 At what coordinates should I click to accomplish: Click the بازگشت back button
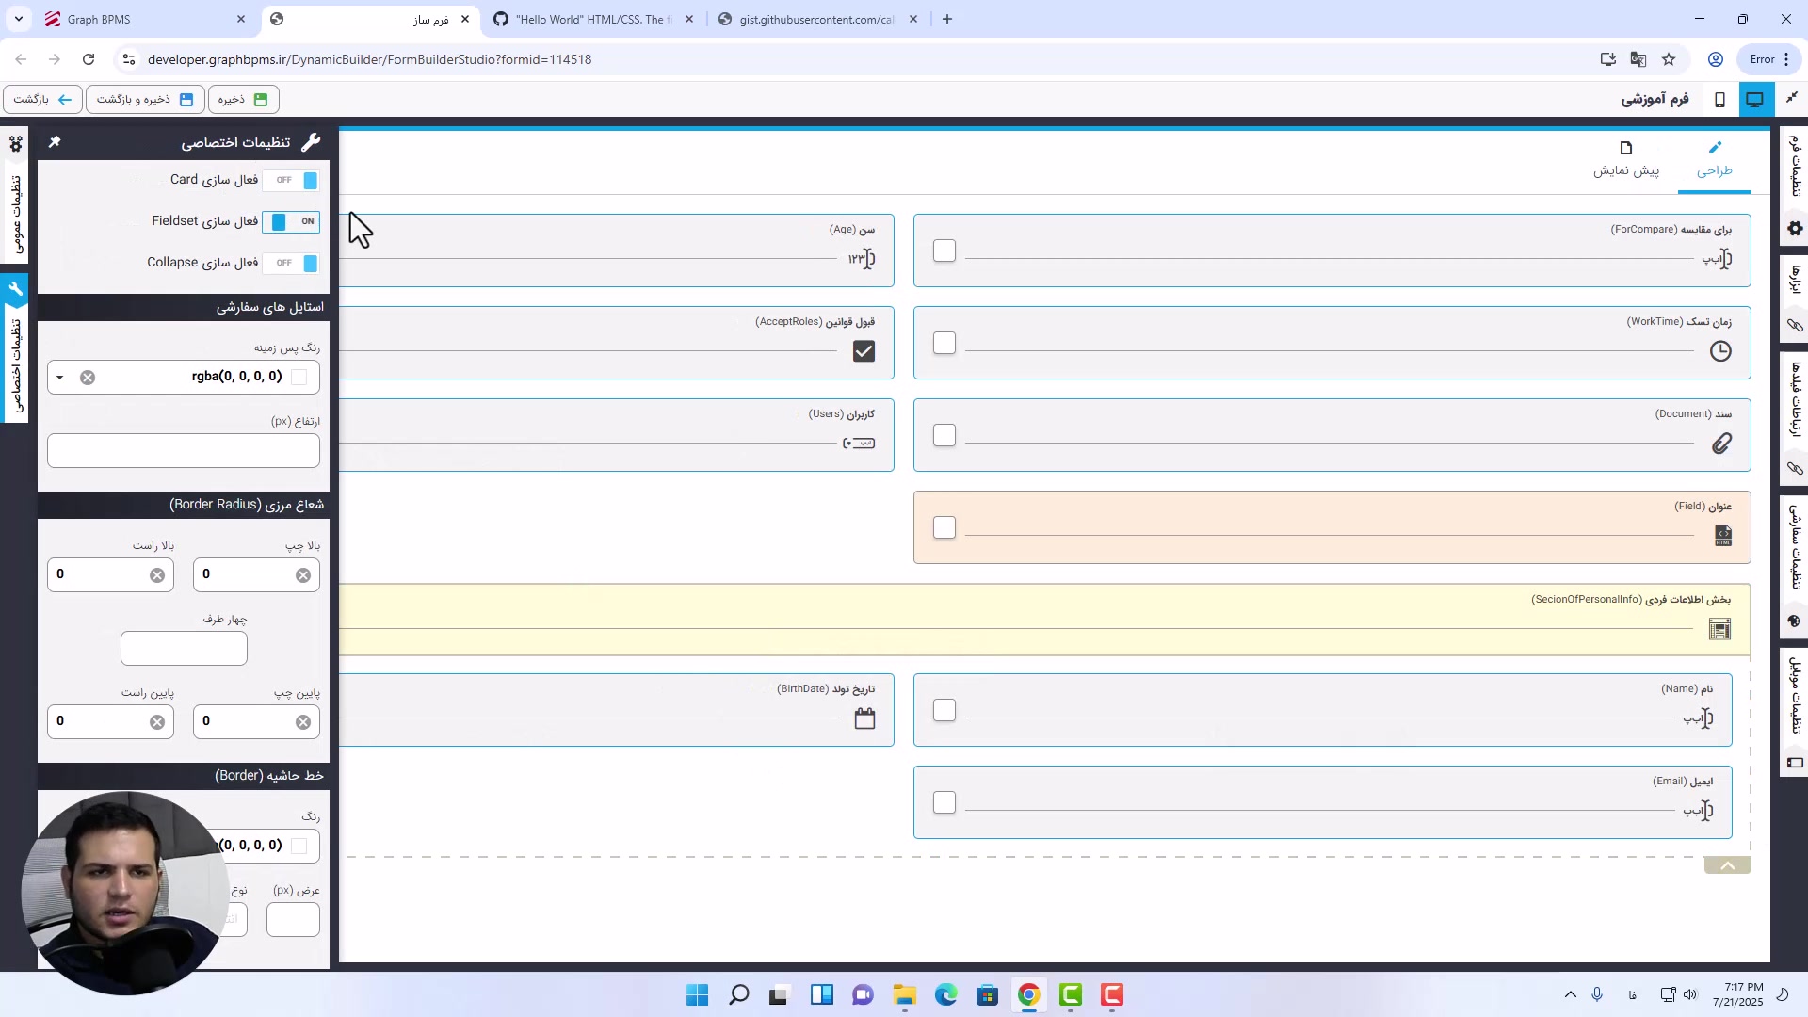pyautogui.click(x=42, y=99)
